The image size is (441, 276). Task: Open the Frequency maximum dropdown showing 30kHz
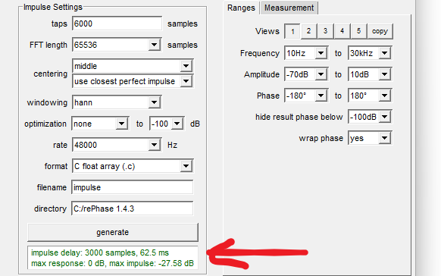tap(370, 53)
